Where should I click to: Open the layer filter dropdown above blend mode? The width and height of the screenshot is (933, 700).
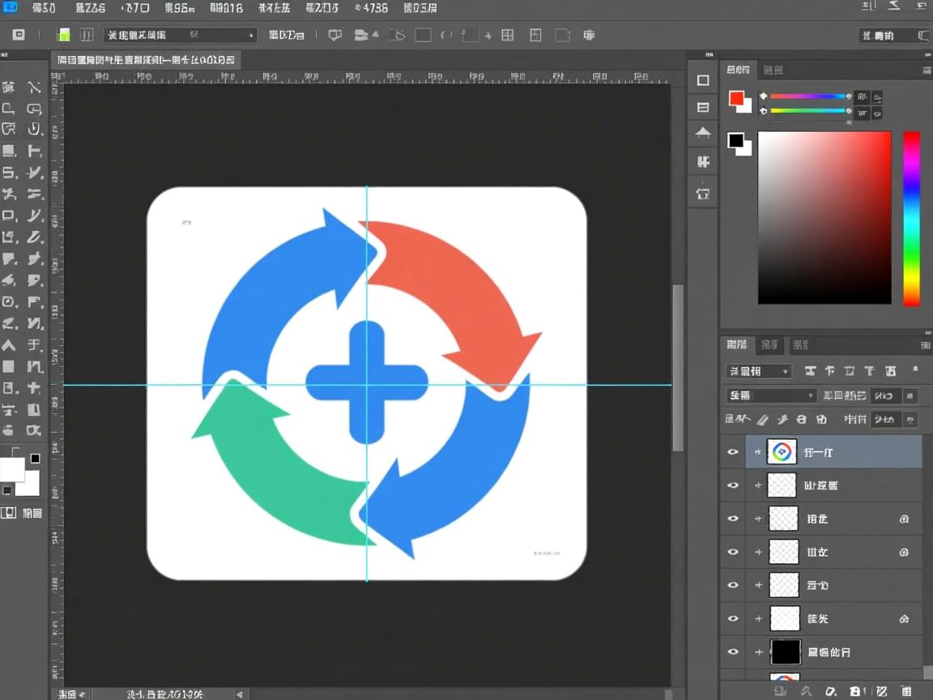(758, 371)
